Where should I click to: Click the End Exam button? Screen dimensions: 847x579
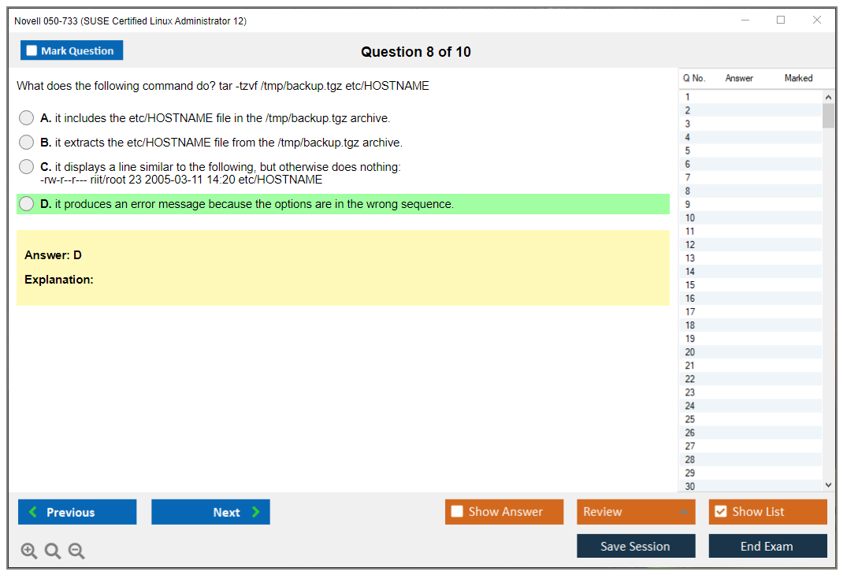click(767, 546)
